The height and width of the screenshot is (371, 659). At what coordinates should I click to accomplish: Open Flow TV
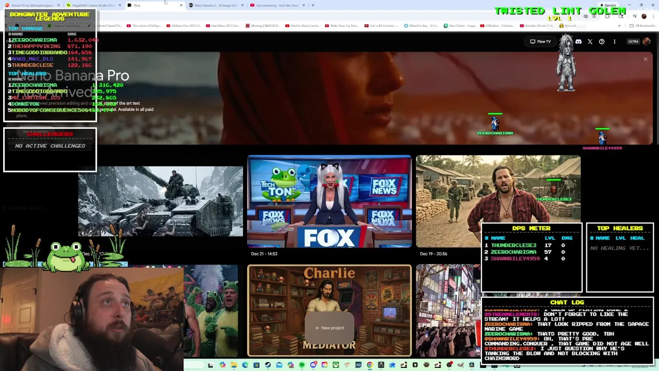pyautogui.click(x=540, y=41)
